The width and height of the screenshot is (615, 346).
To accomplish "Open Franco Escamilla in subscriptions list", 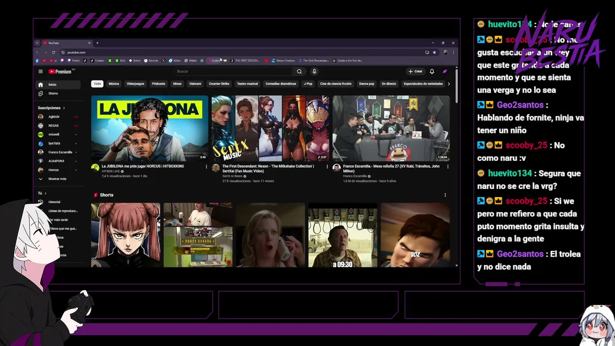I will pyautogui.click(x=58, y=152).
